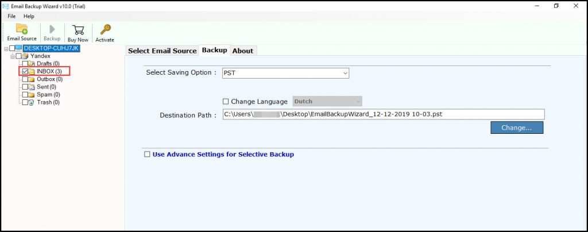The width and height of the screenshot is (588, 232).
Task: Click the Activate key icon
Action: coord(105,33)
